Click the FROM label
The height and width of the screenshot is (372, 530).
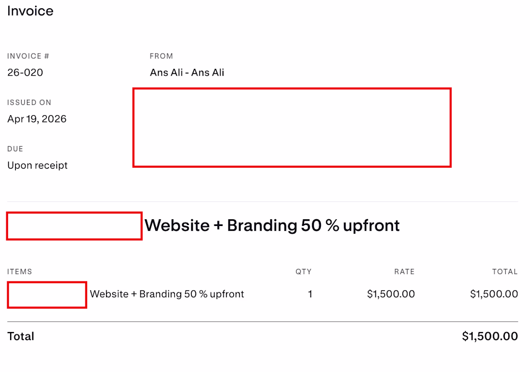coord(161,56)
